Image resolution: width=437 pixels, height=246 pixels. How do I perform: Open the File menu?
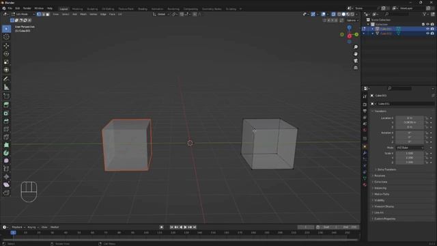[10, 8]
